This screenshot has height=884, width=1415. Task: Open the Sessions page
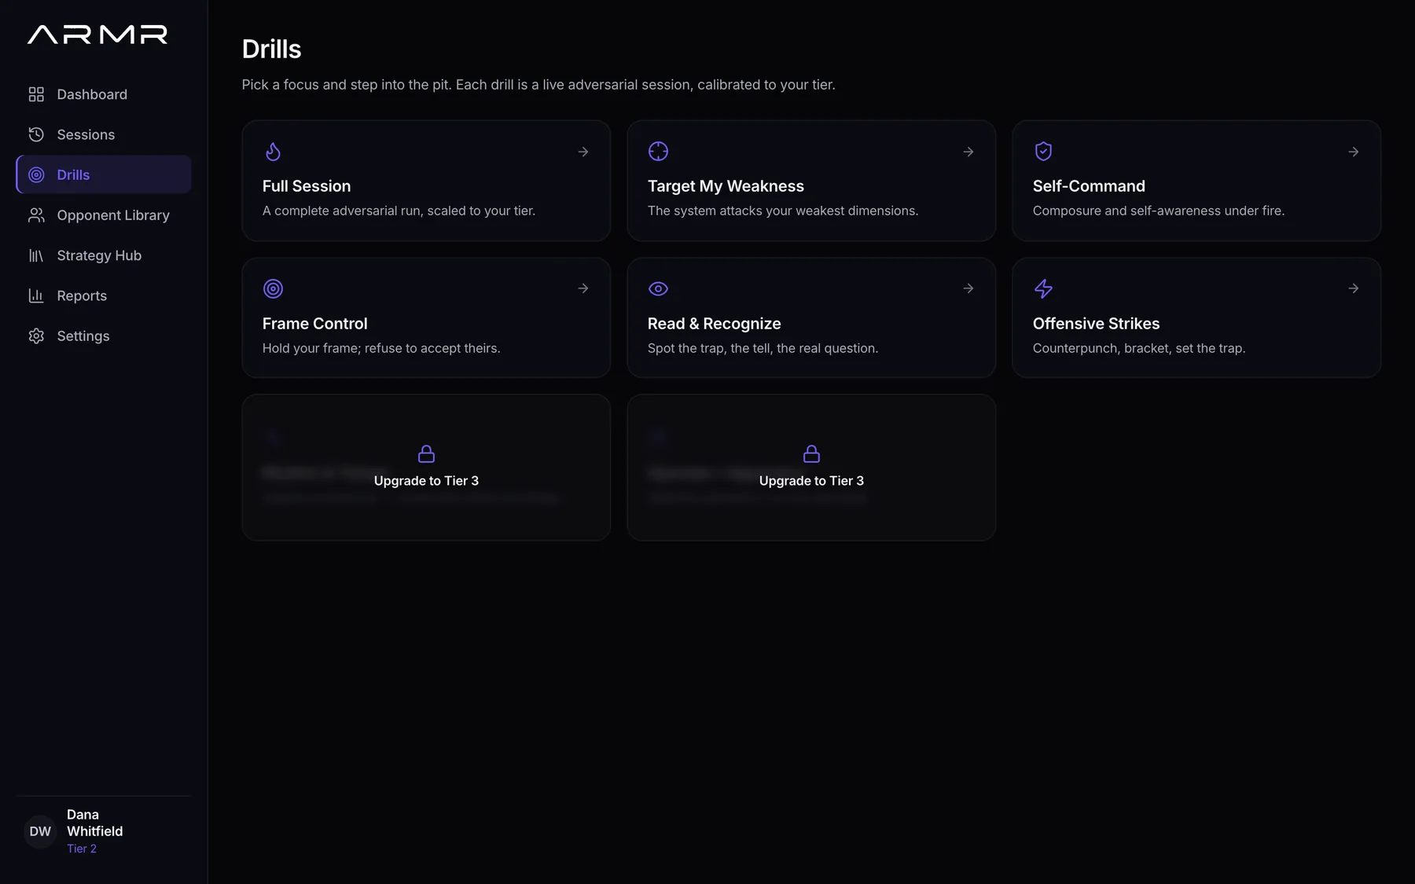[x=104, y=134]
